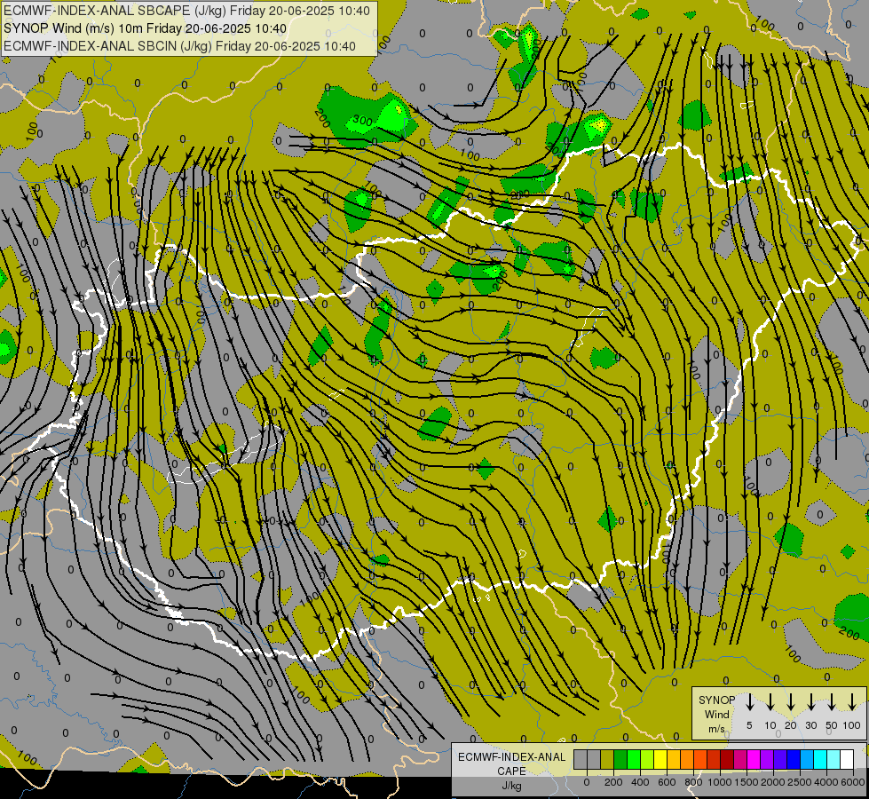
Task: Pick the amber swatch after 600
Action: click(674, 759)
